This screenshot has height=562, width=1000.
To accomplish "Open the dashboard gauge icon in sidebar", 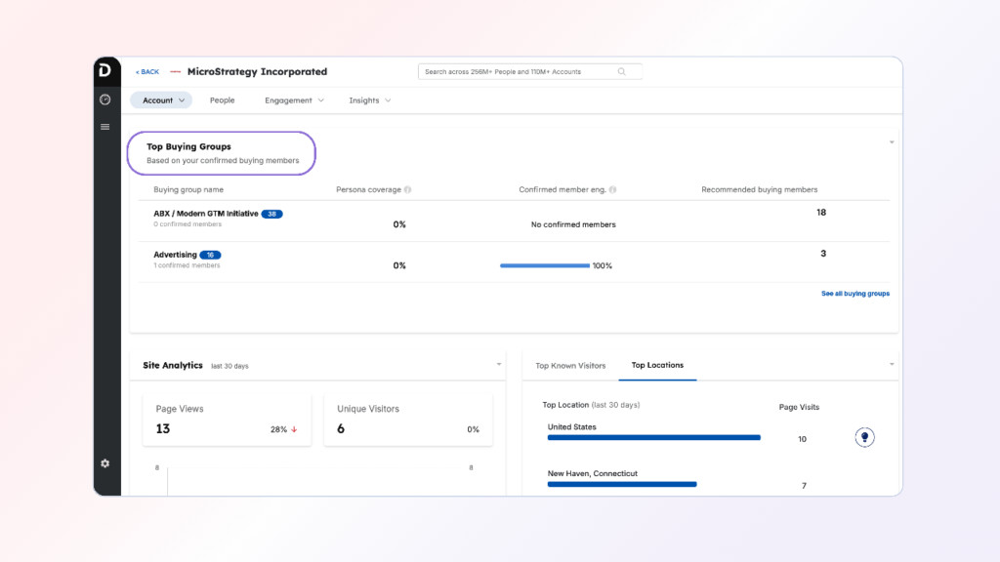I will (x=105, y=100).
